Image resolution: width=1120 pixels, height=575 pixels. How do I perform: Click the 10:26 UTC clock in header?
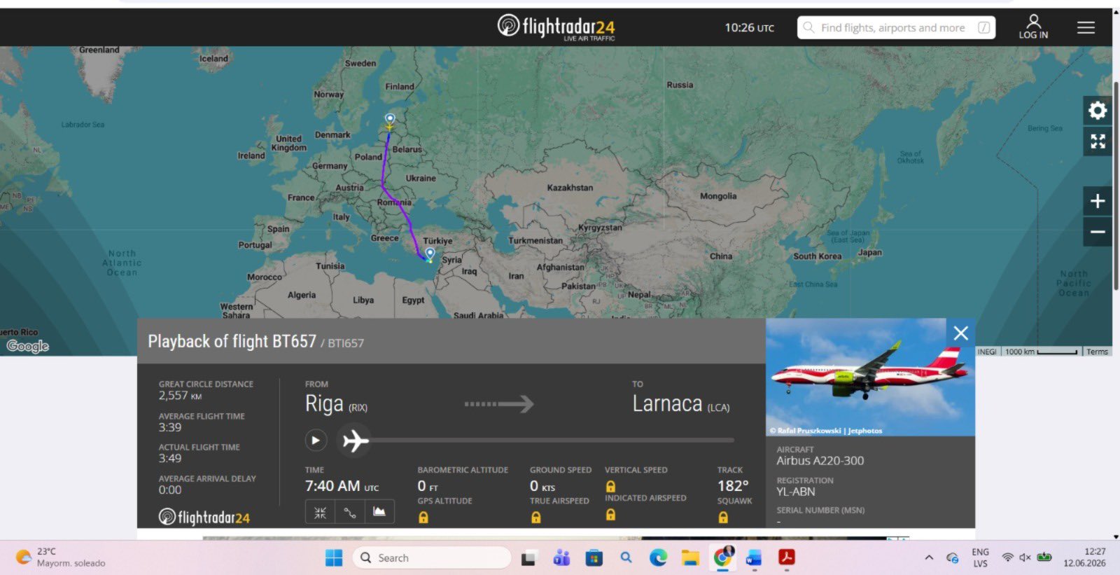pyautogui.click(x=749, y=28)
